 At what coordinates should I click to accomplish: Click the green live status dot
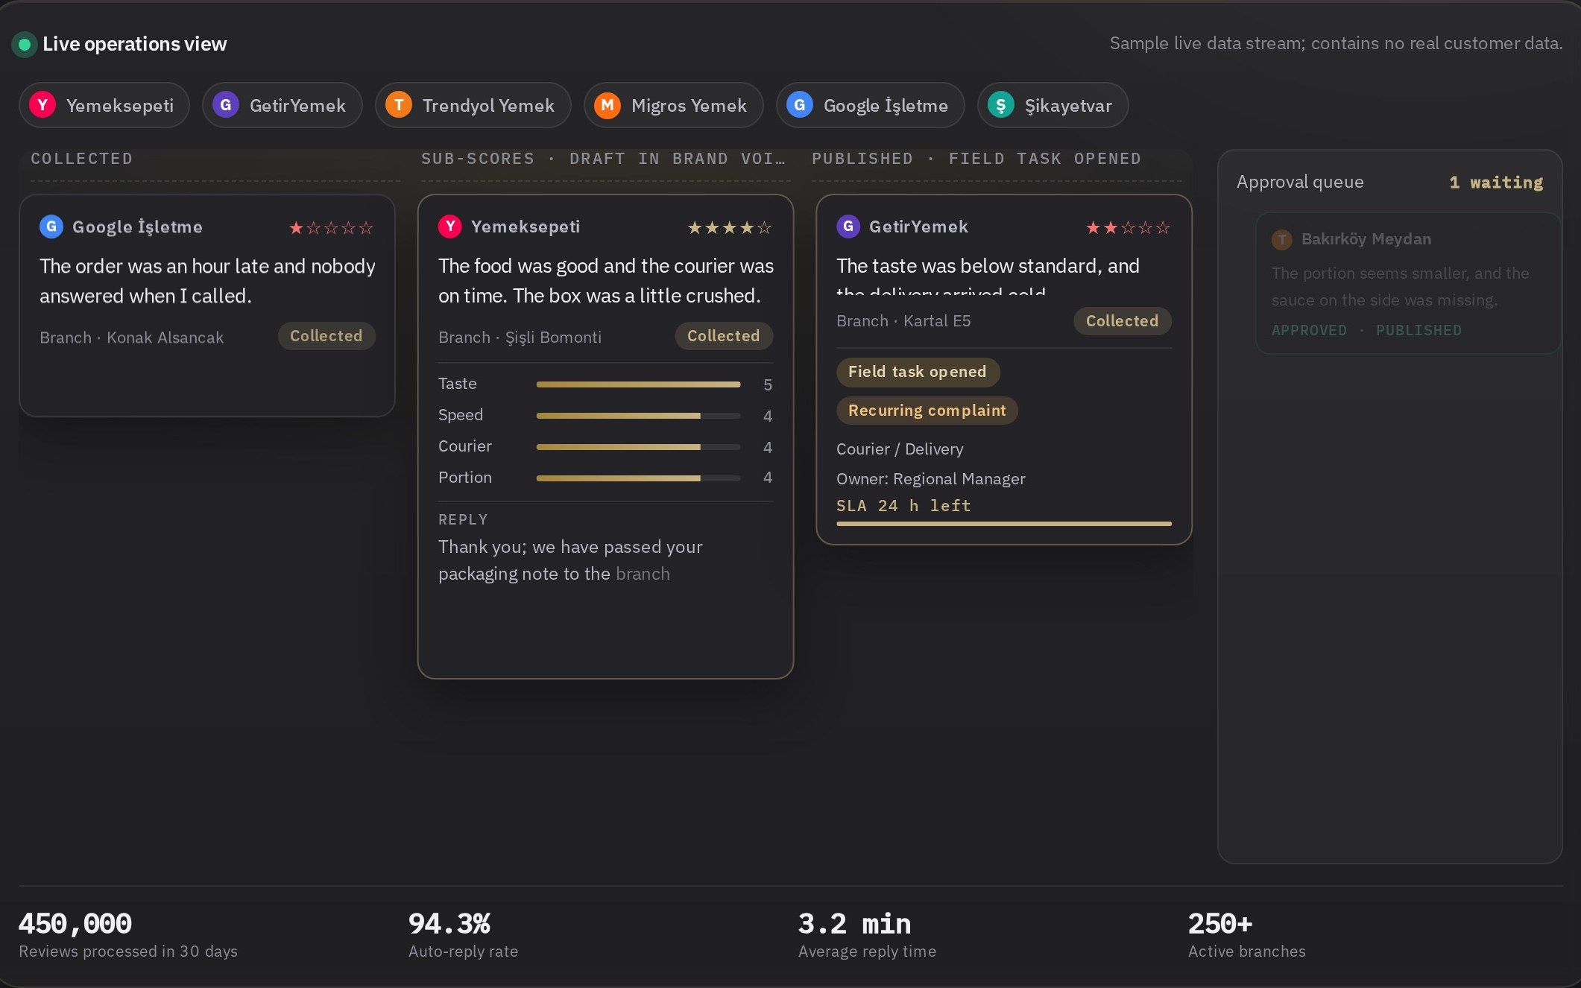[x=24, y=45]
